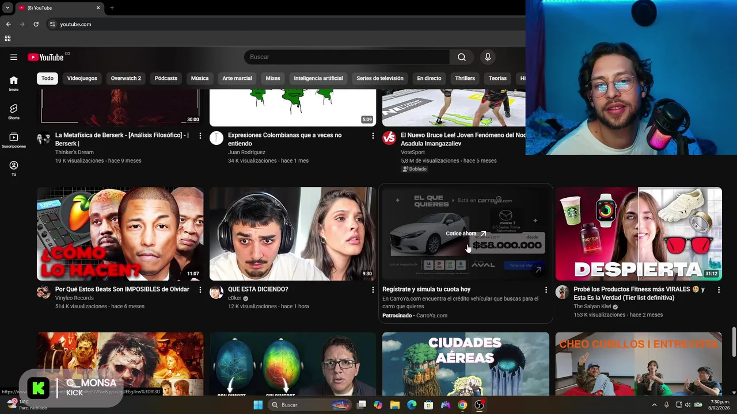Screen dimensions: 737x414
Task: Reload the page in the browser
Action: click(36, 24)
